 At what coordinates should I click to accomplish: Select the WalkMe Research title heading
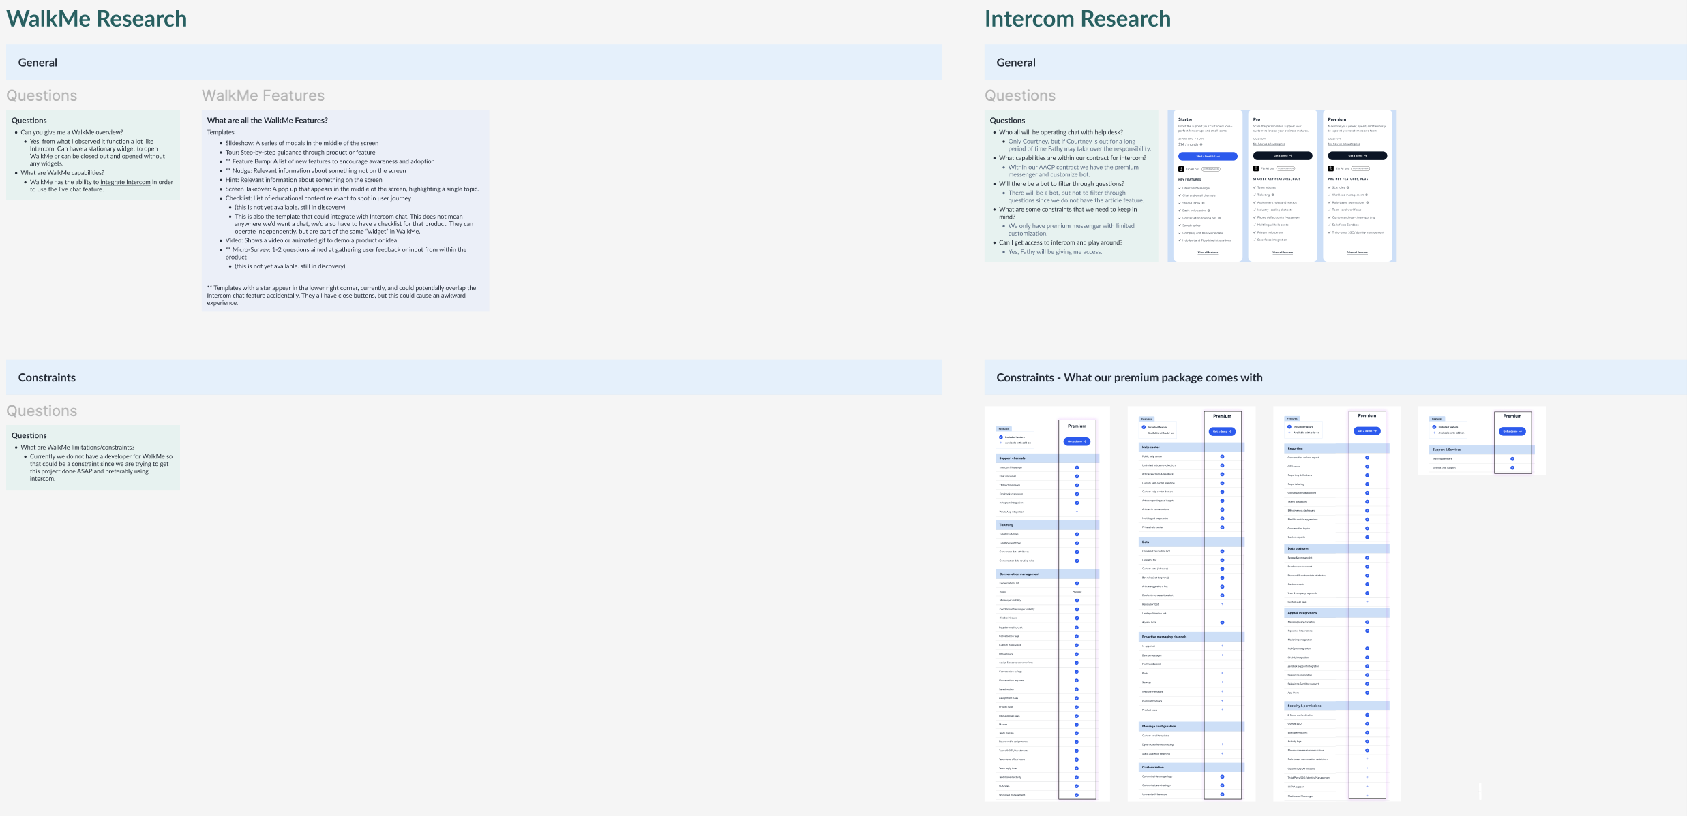(x=96, y=19)
